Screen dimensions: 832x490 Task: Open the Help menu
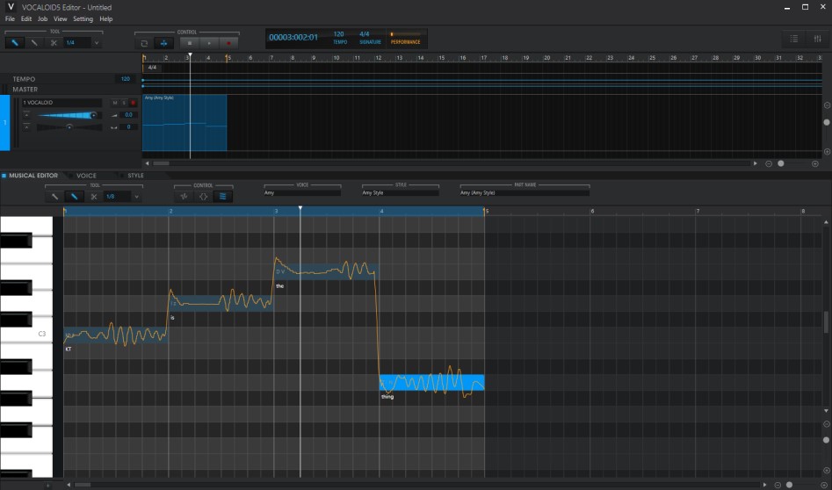click(106, 19)
